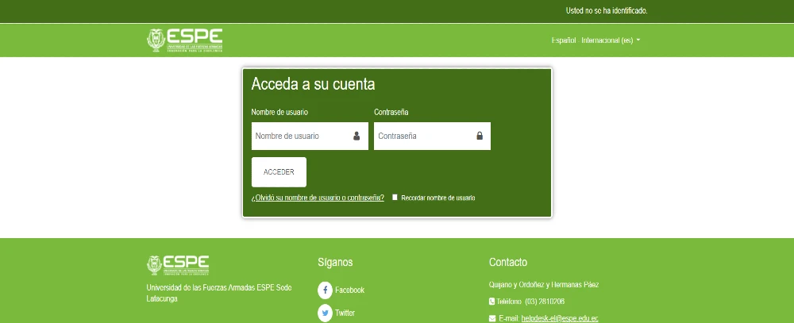The height and width of the screenshot is (323, 794).
Task: Open the Facebook circle icon
Action: coord(325,290)
